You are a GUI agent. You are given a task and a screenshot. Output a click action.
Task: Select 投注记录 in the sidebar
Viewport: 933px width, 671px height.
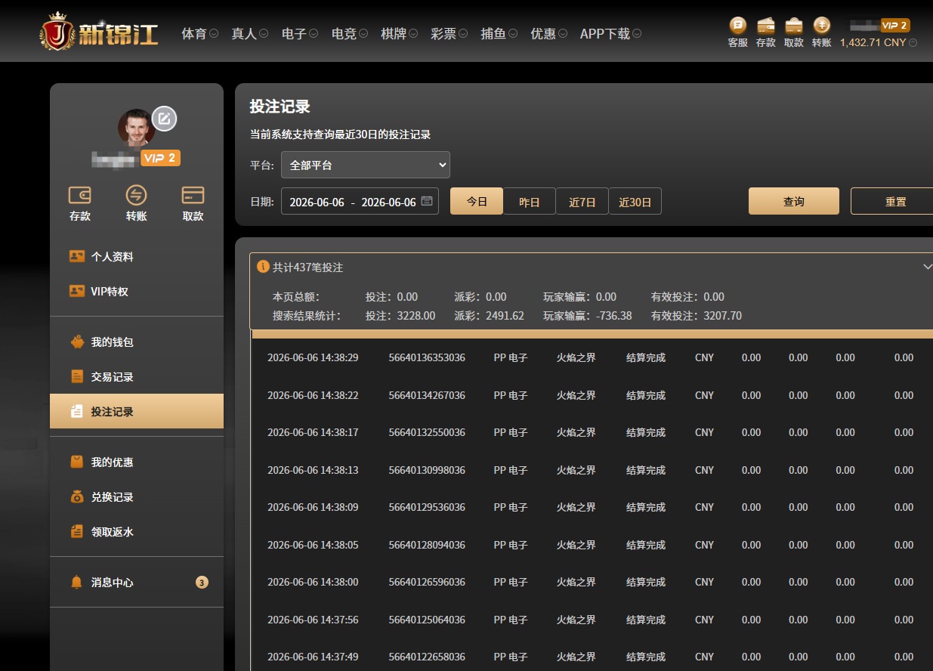[x=137, y=412]
